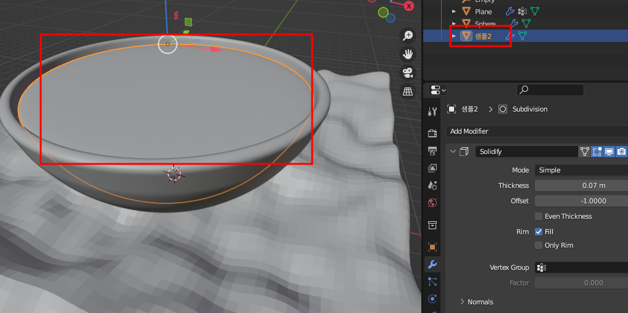Open the Tool properties tab

pos(432,112)
